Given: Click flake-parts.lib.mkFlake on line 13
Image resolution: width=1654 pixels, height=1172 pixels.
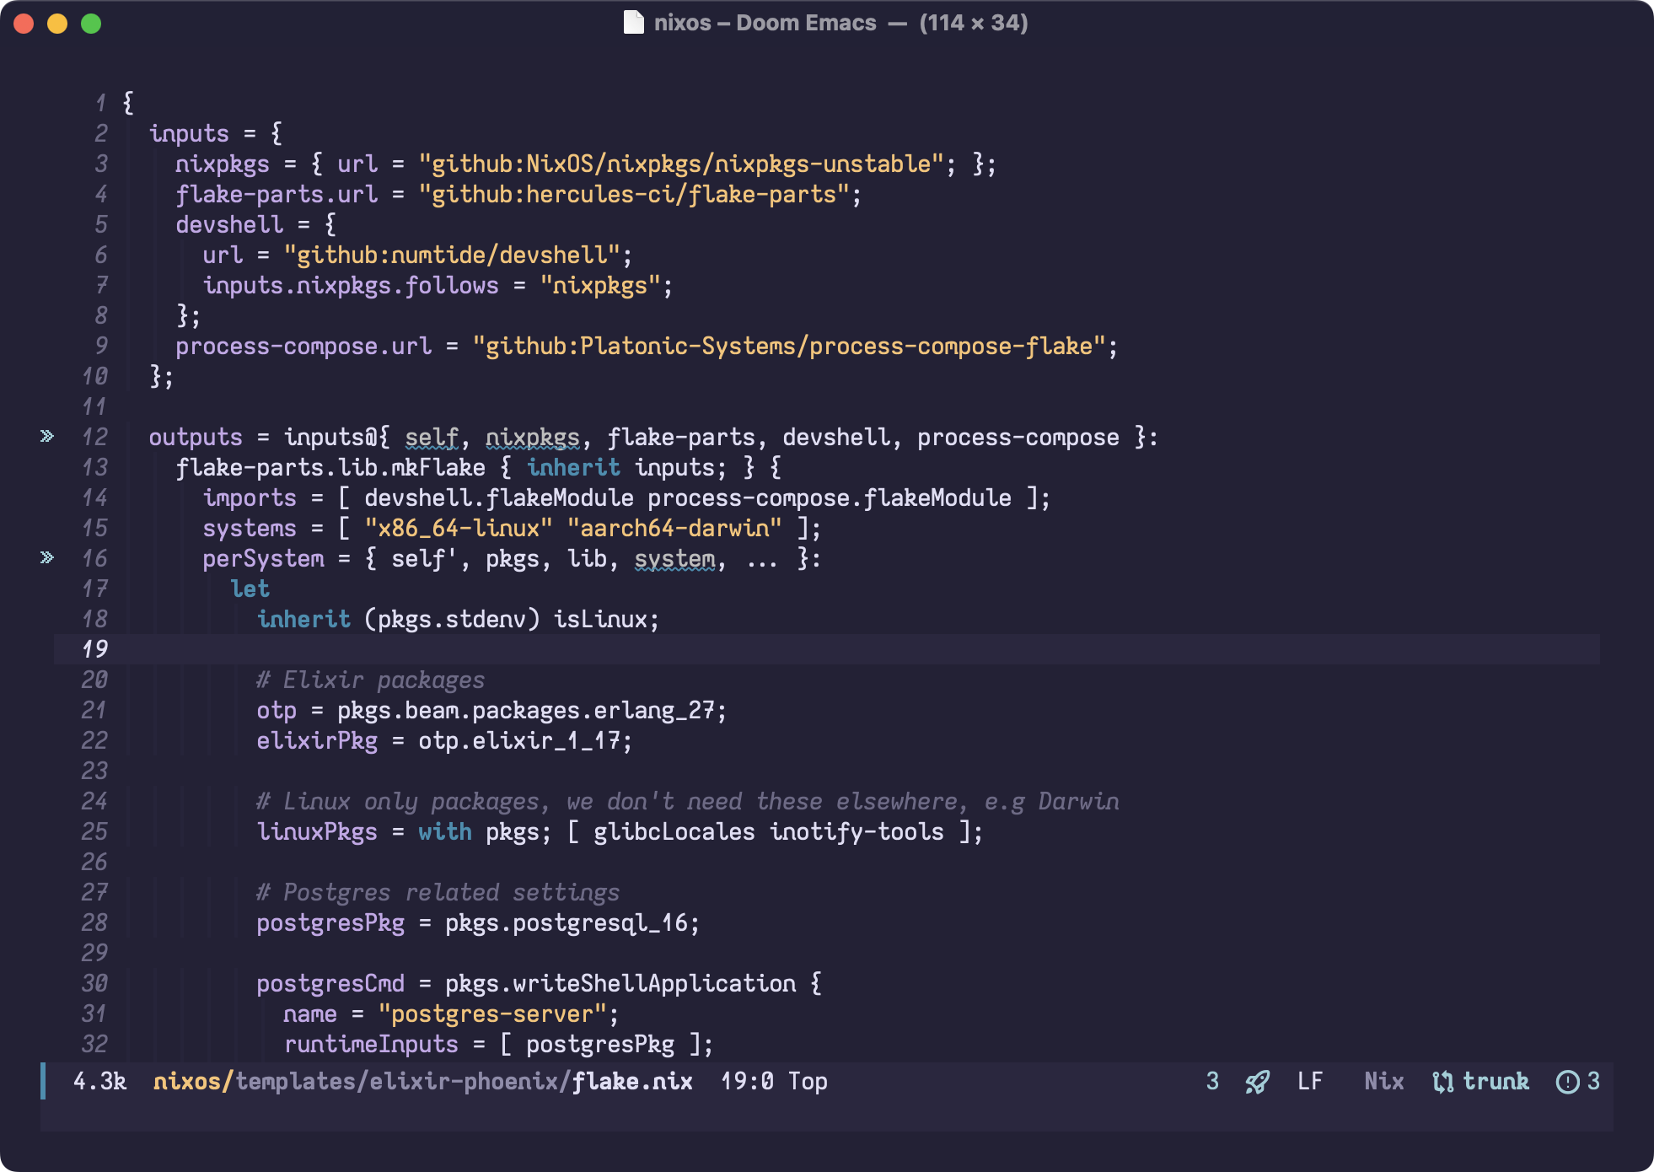Looking at the screenshot, I should tap(330, 467).
